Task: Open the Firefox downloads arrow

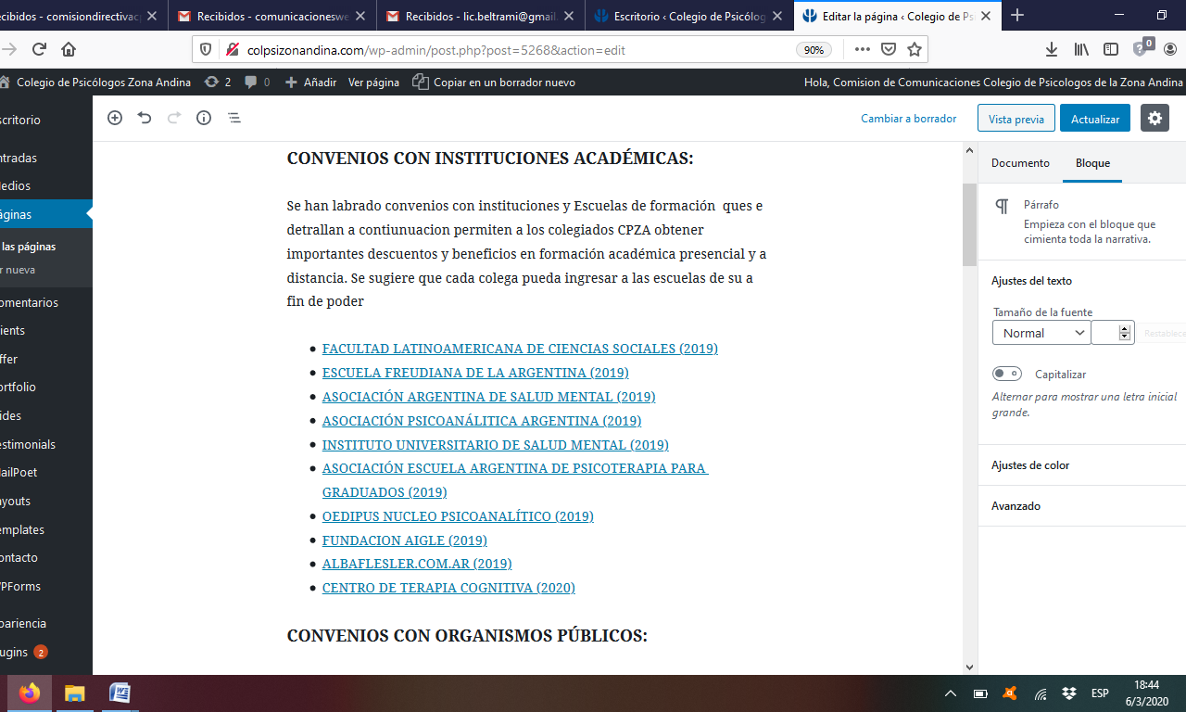Action: click(x=1052, y=50)
